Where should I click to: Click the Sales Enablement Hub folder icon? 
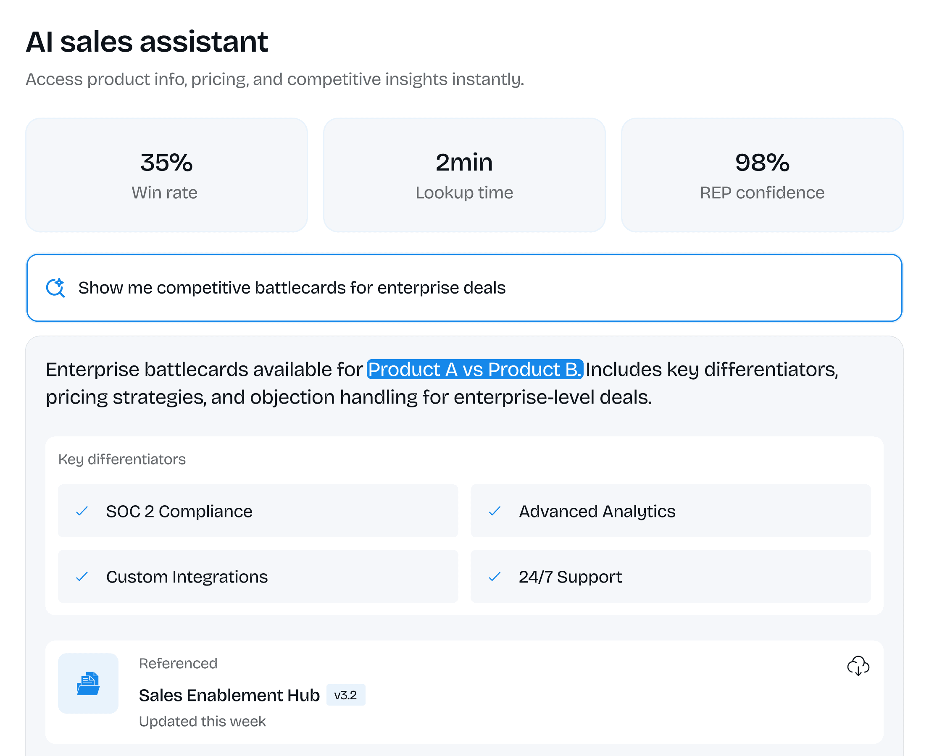click(x=88, y=683)
